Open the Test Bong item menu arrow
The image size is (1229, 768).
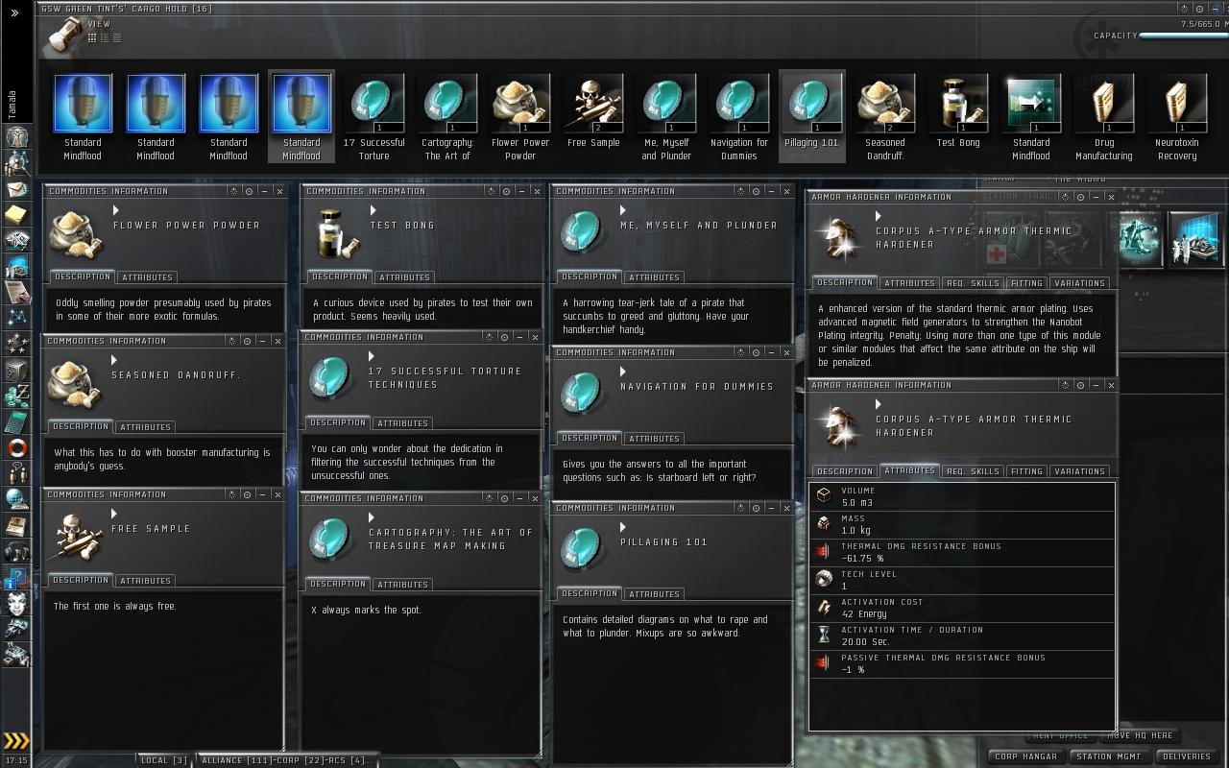tap(374, 210)
